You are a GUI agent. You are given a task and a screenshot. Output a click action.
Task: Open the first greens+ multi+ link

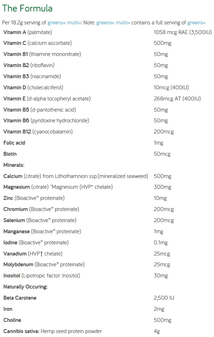pyautogui.click(x=64, y=23)
